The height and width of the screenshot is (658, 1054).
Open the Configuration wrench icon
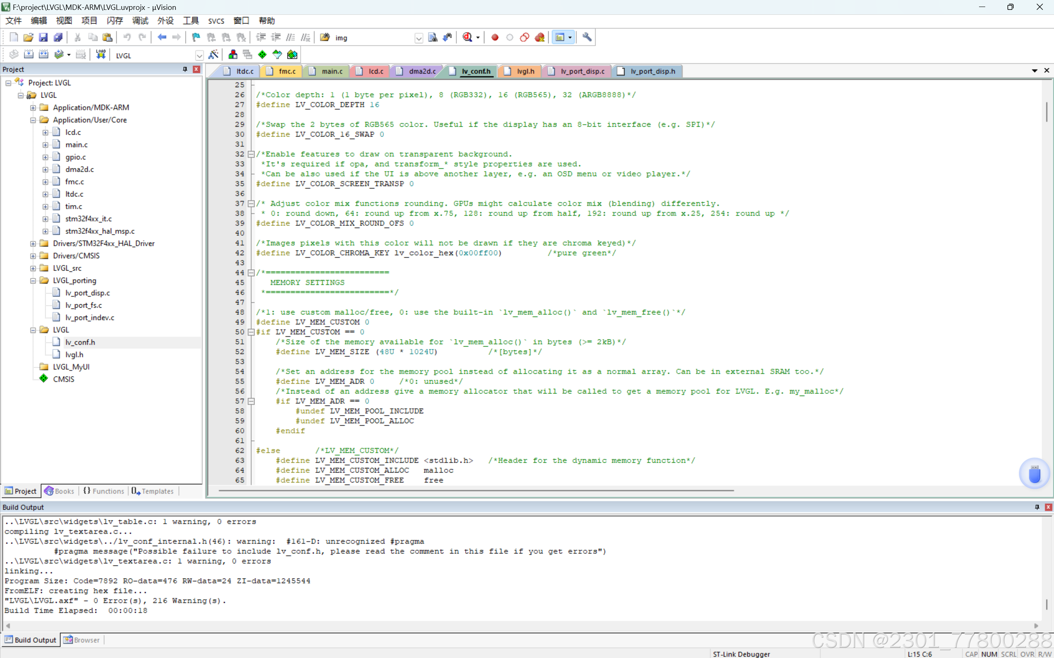coord(587,37)
